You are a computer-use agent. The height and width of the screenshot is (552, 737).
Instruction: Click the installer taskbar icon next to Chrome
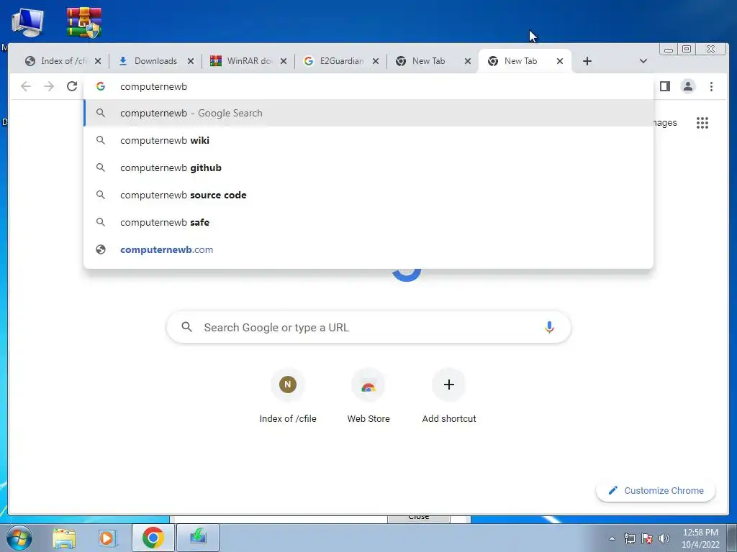(x=198, y=538)
